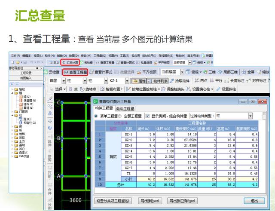
Task: Click the move tool in vertical toolbar
Action: click(50, 121)
